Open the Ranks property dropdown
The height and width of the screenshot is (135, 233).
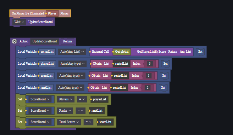click(x=65, y=111)
